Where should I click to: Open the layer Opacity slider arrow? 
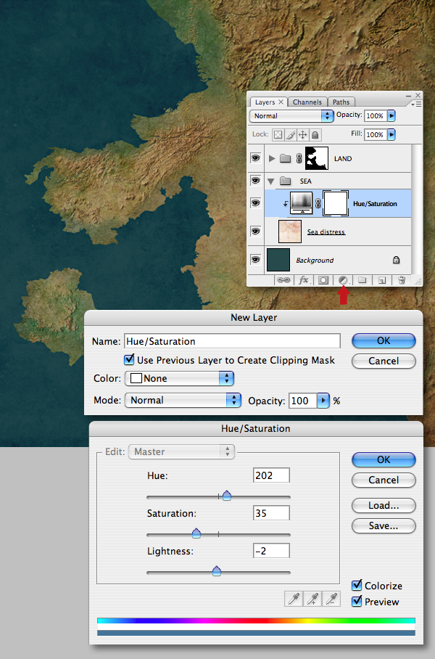(391, 115)
